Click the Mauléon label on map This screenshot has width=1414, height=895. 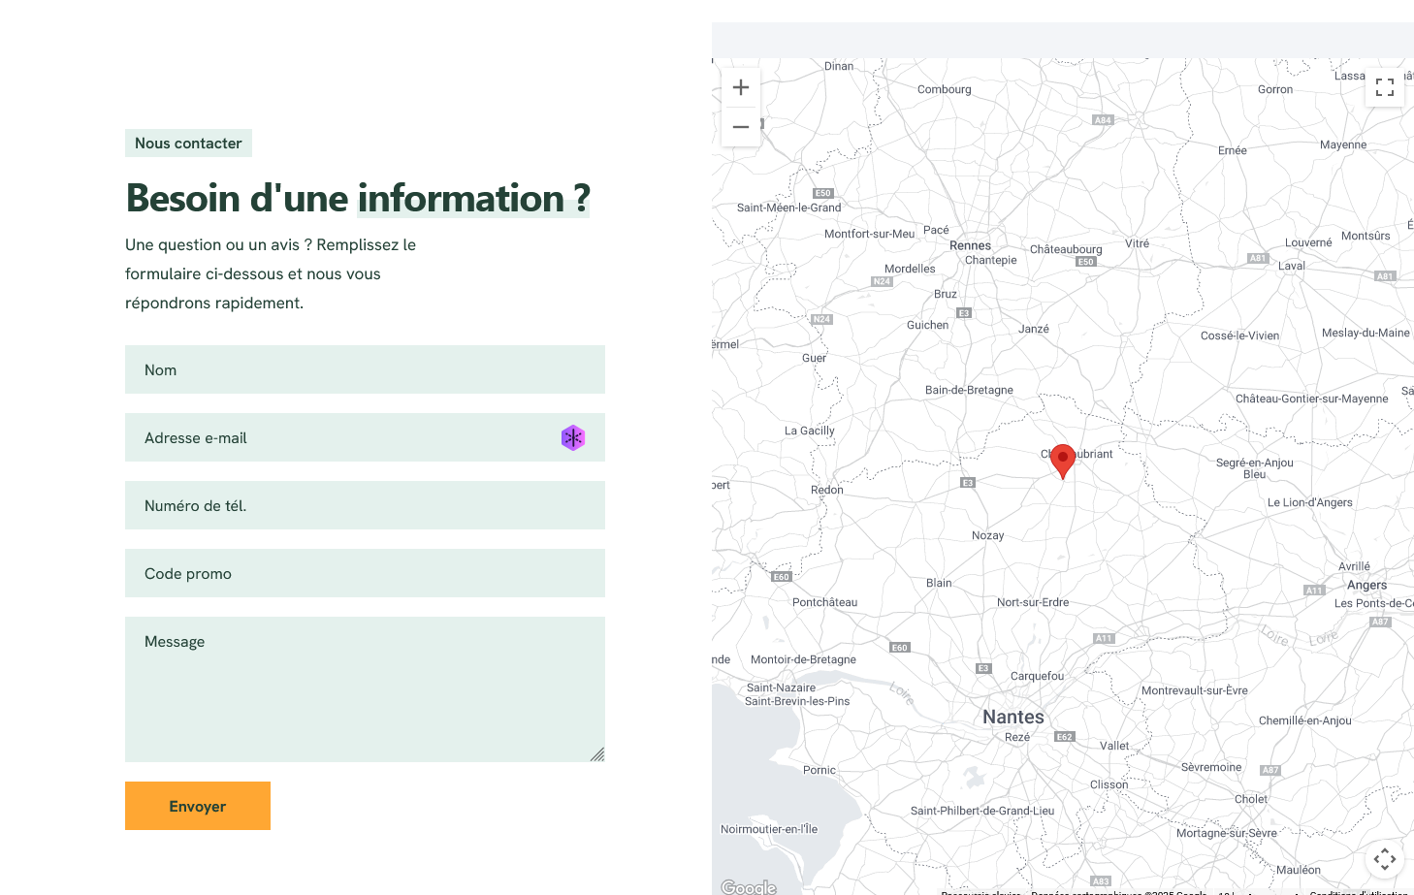(1299, 870)
